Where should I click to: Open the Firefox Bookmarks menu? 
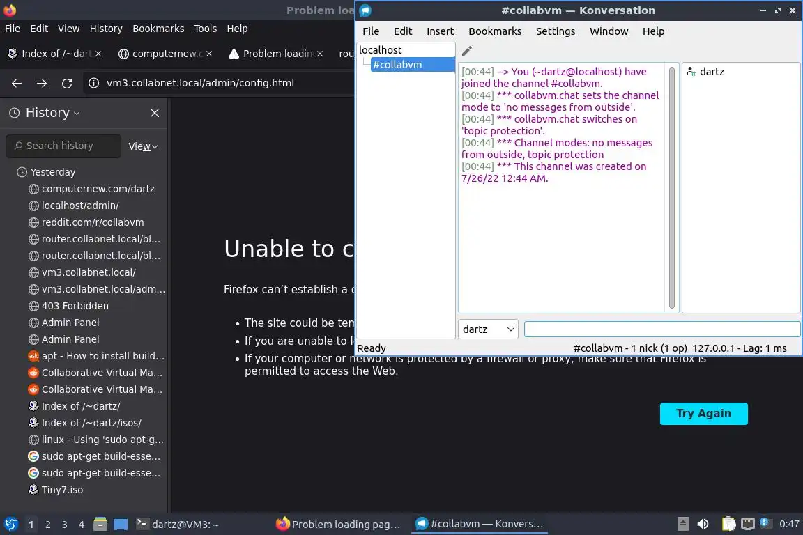pyautogui.click(x=158, y=29)
